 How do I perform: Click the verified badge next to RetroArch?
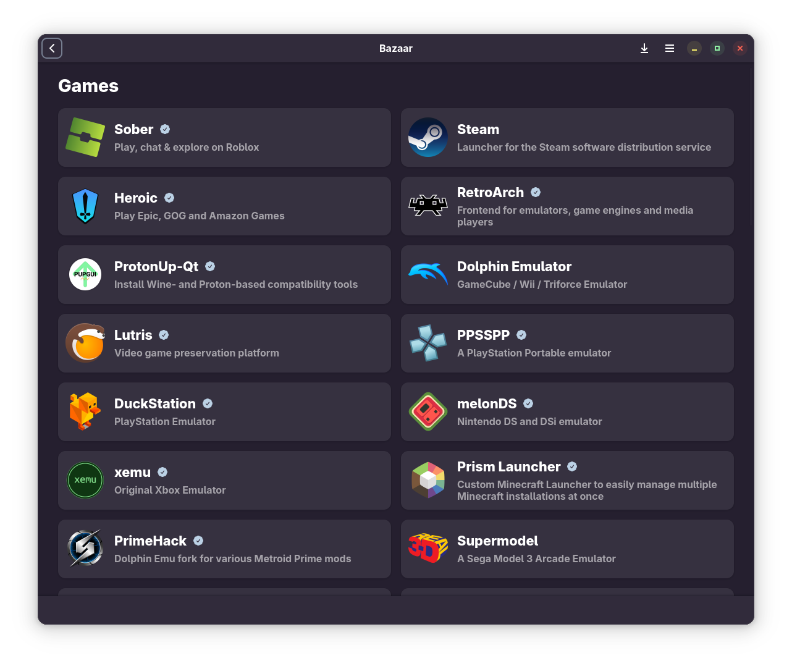(536, 192)
